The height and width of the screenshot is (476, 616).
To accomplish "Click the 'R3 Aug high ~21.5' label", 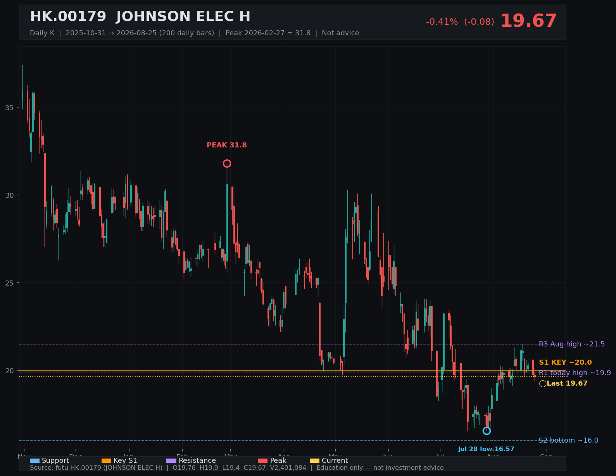I will [571, 344].
